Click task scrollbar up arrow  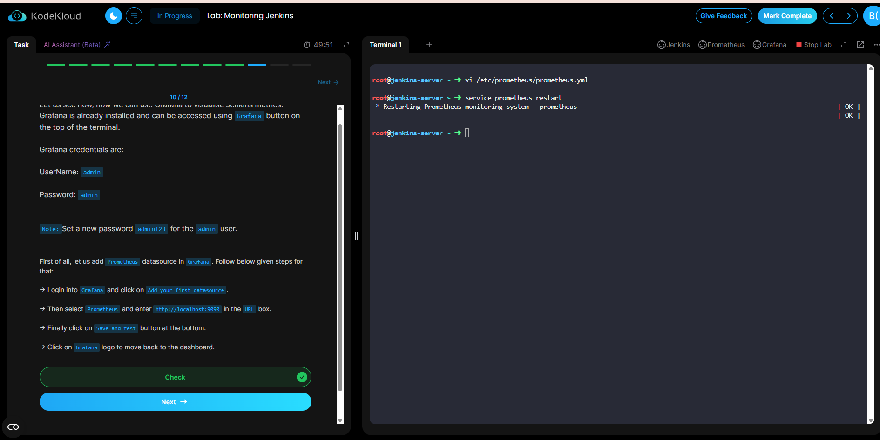(340, 108)
